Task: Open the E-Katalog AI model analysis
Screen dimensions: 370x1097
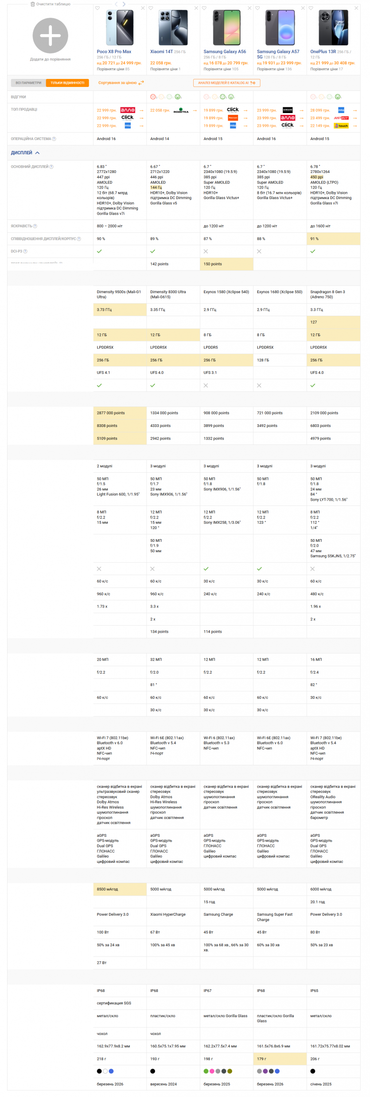Action: pos(226,83)
